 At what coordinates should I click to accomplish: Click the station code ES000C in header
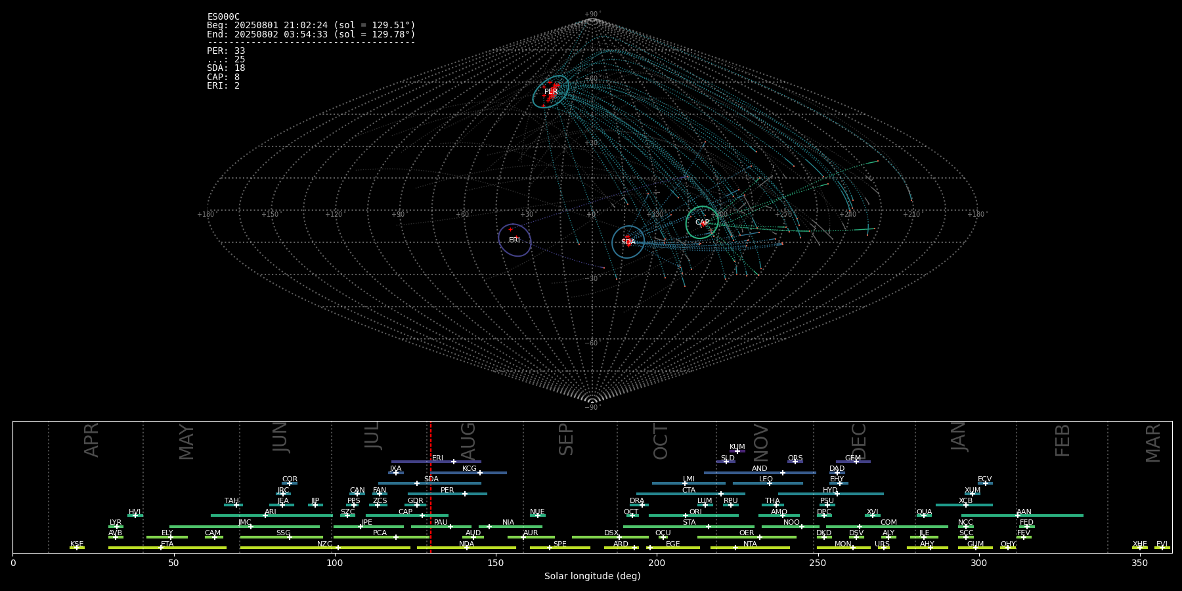223,17
